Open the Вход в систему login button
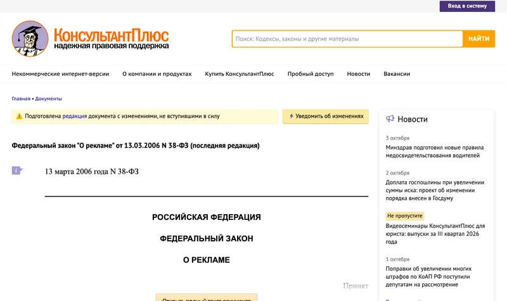 coord(467,6)
